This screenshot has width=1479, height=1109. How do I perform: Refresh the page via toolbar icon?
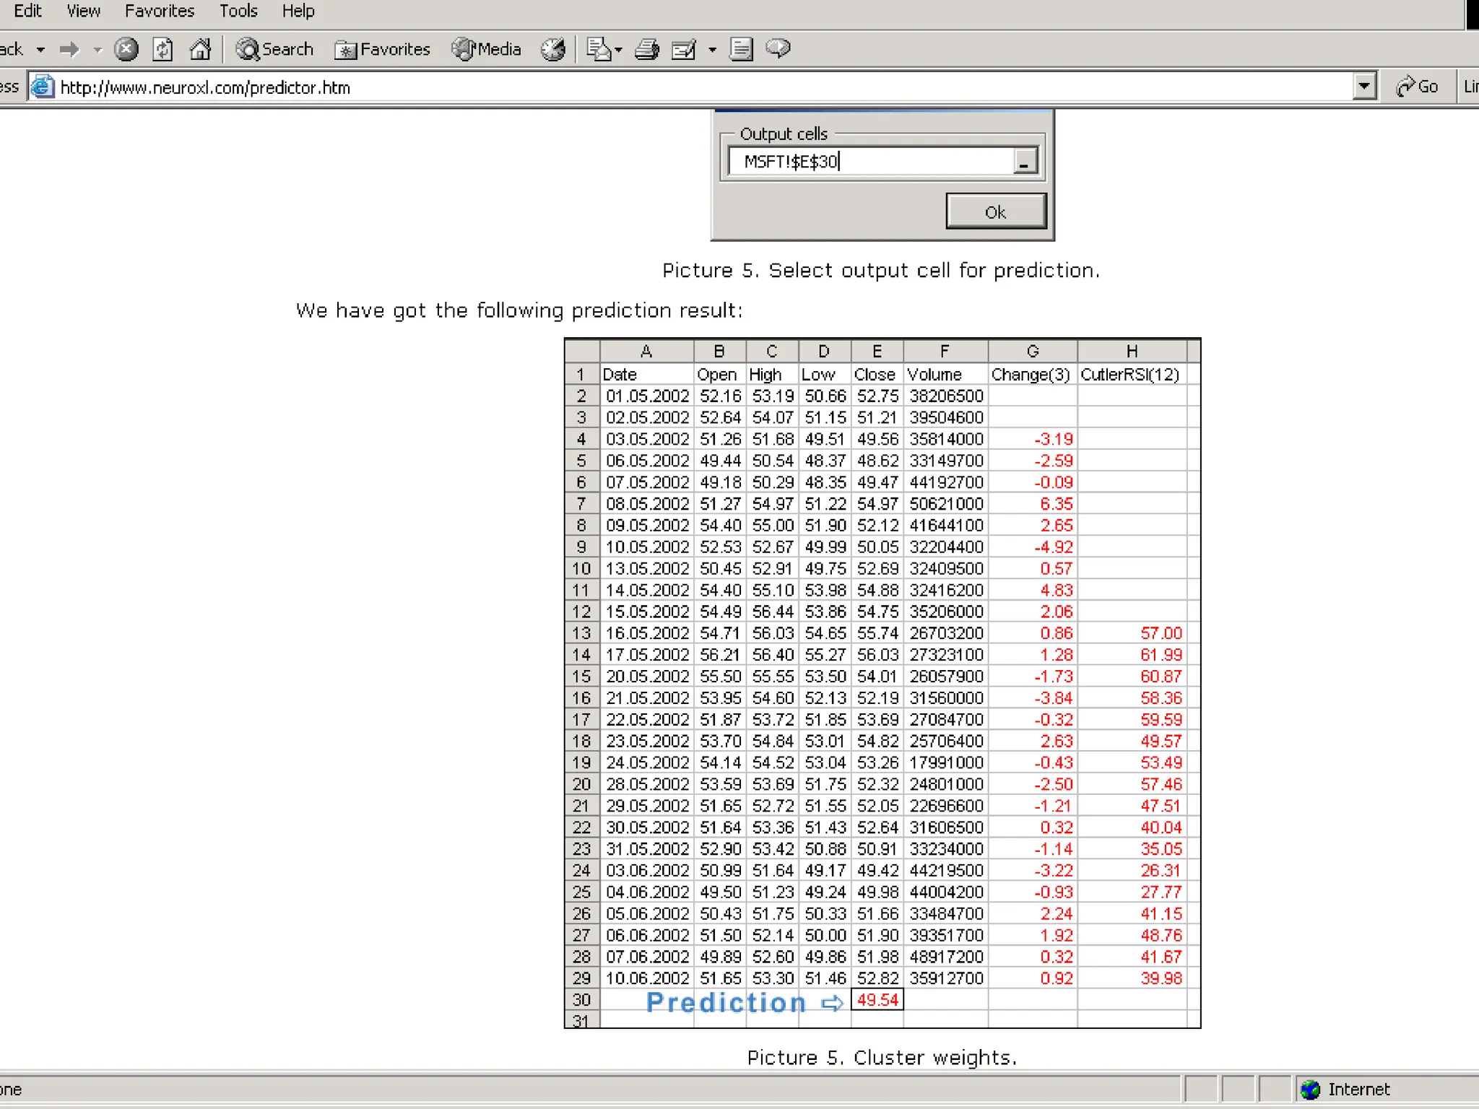click(163, 49)
